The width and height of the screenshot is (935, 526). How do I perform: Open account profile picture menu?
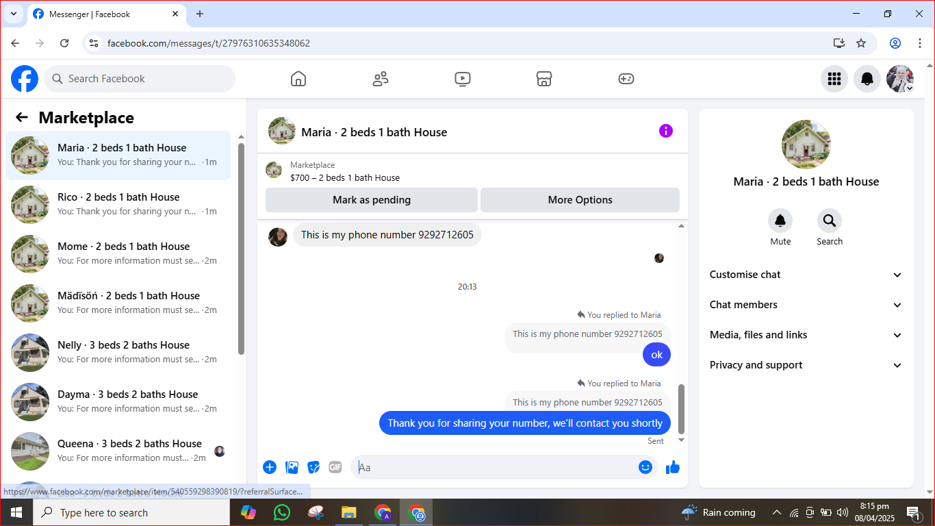pos(900,79)
